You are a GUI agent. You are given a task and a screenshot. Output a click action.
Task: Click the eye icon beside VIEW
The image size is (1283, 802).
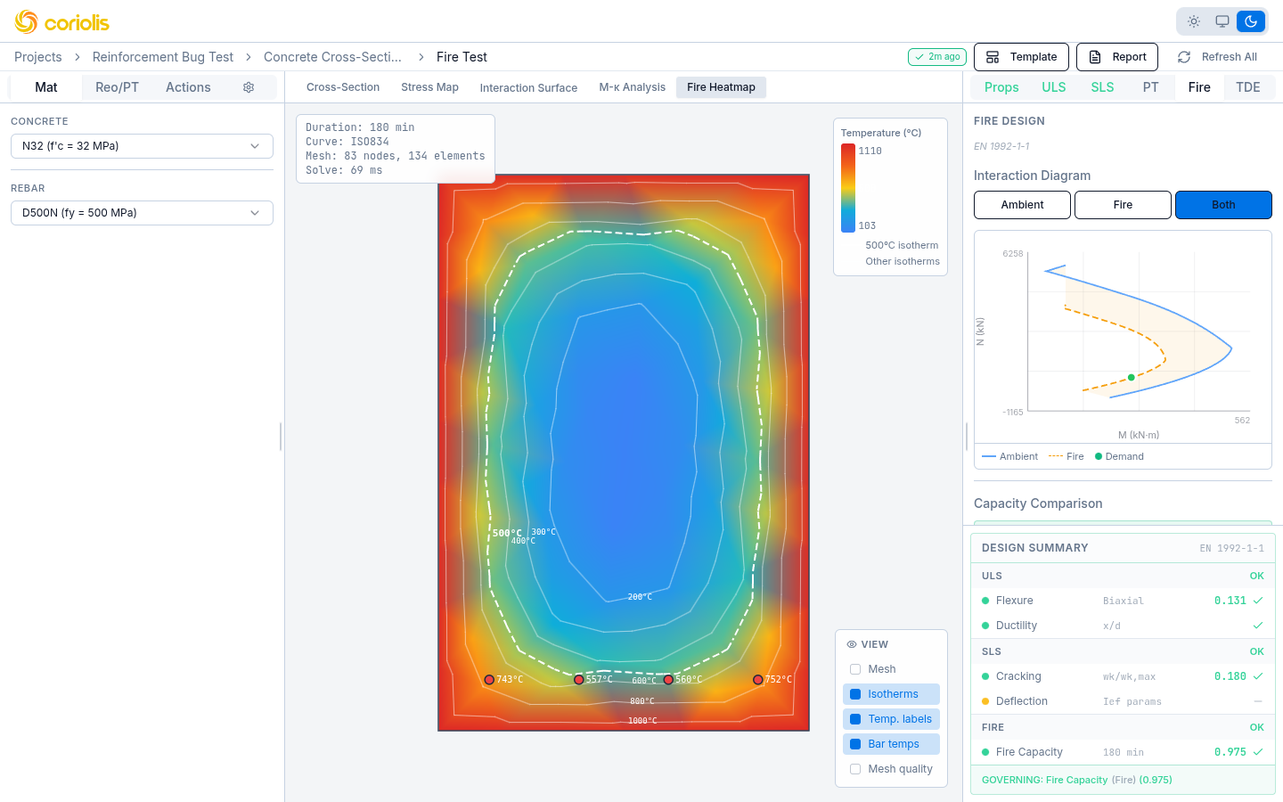[852, 644]
